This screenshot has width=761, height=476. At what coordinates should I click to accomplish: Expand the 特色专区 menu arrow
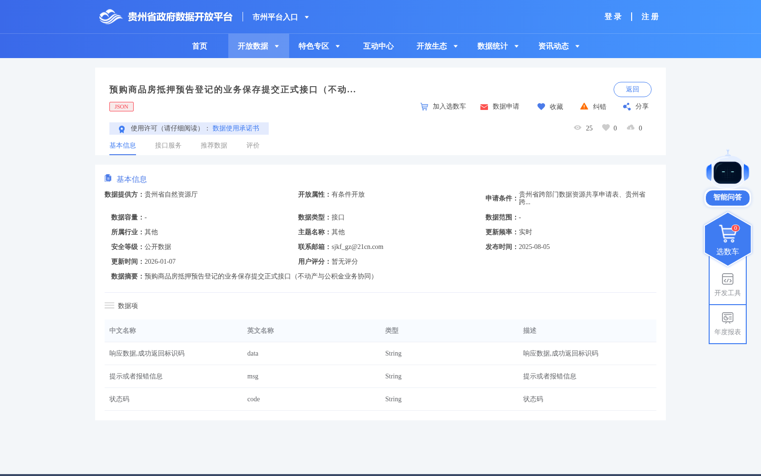click(338, 46)
